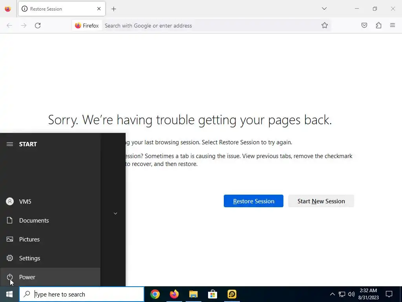Click the Start New Session button
402x302 pixels.
coord(321,201)
